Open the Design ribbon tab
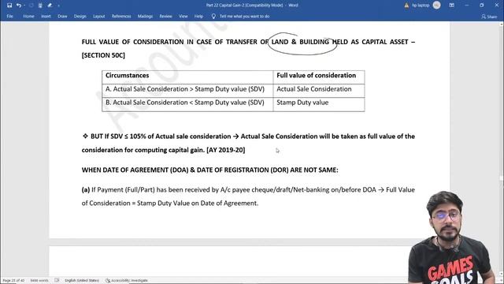The width and height of the screenshot is (504, 284). click(x=80, y=16)
